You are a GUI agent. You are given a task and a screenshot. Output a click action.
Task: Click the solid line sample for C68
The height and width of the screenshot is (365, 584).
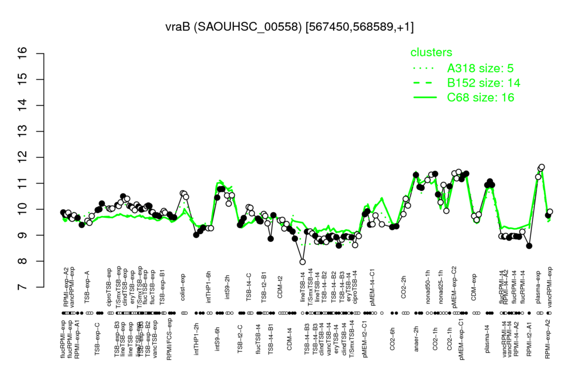tap(424, 98)
